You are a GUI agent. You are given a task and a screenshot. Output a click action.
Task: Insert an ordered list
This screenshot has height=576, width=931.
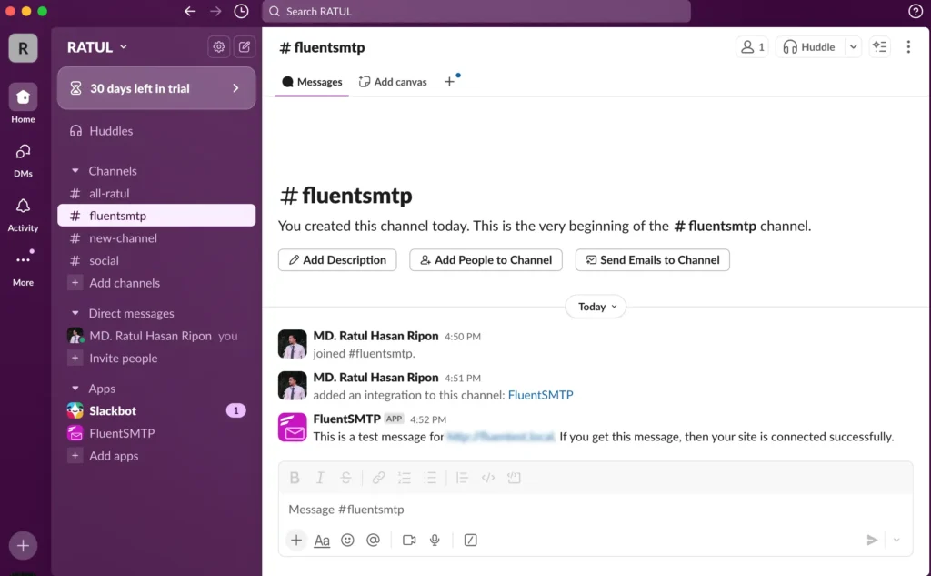click(x=405, y=478)
